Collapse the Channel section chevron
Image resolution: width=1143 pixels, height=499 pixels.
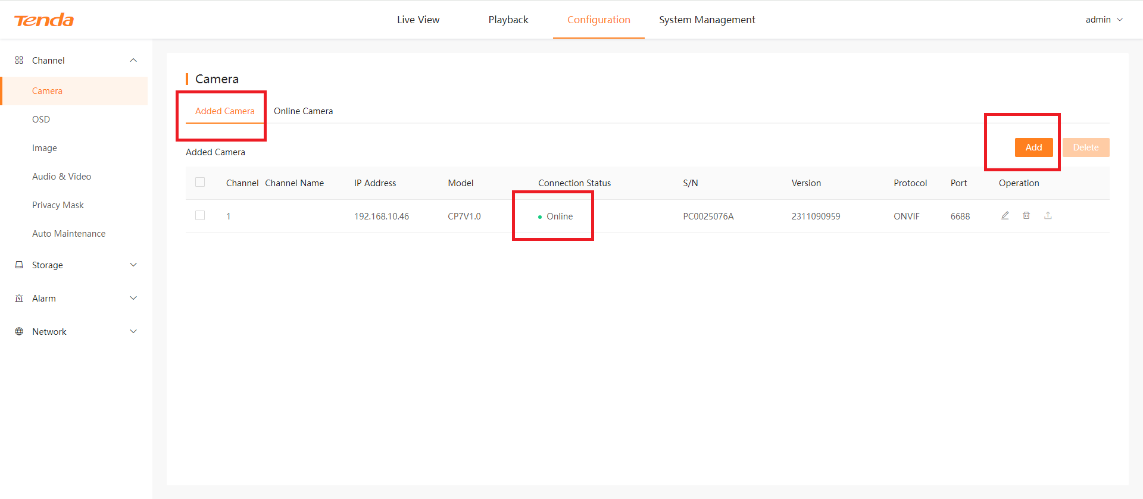133,60
